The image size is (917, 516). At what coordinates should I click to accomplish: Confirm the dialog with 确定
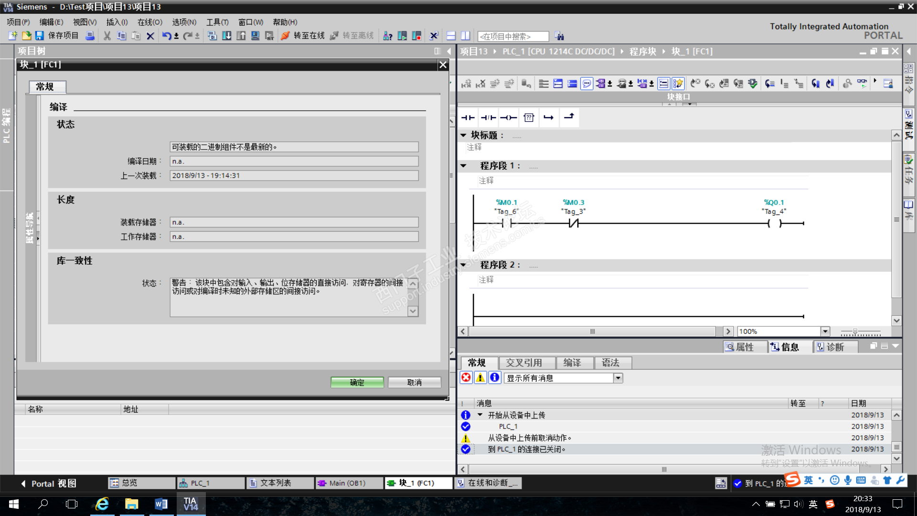point(357,382)
